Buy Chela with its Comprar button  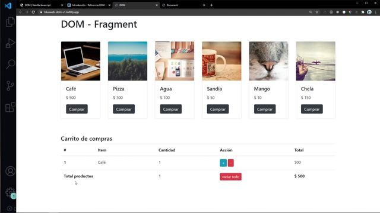click(312, 109)
